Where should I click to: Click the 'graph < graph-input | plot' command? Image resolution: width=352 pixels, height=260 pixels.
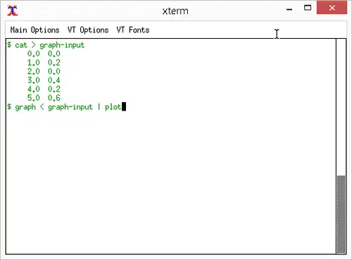click(x=68, y=107)
